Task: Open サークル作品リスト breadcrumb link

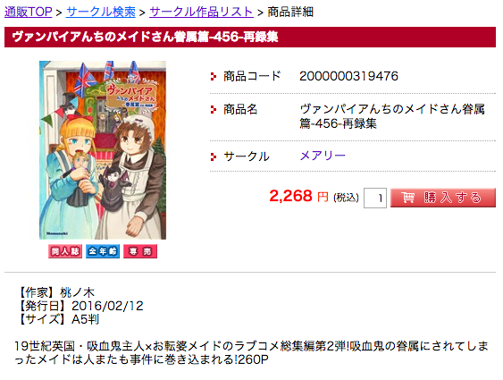Action: point(201,13)
